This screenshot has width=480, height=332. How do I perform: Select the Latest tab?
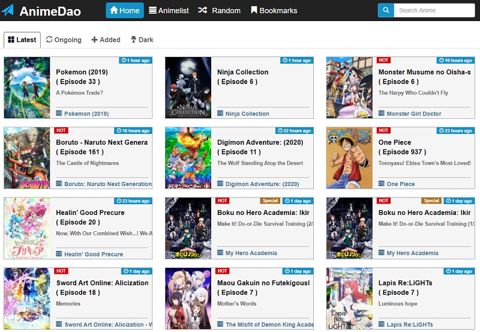point(22,40)
